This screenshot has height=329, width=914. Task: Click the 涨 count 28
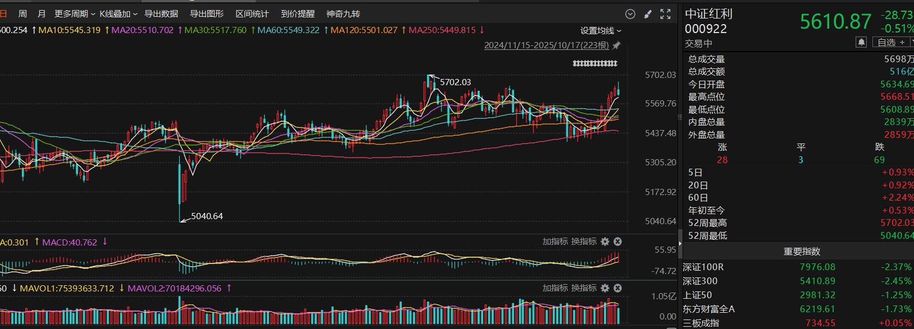[x=722, y=160]
